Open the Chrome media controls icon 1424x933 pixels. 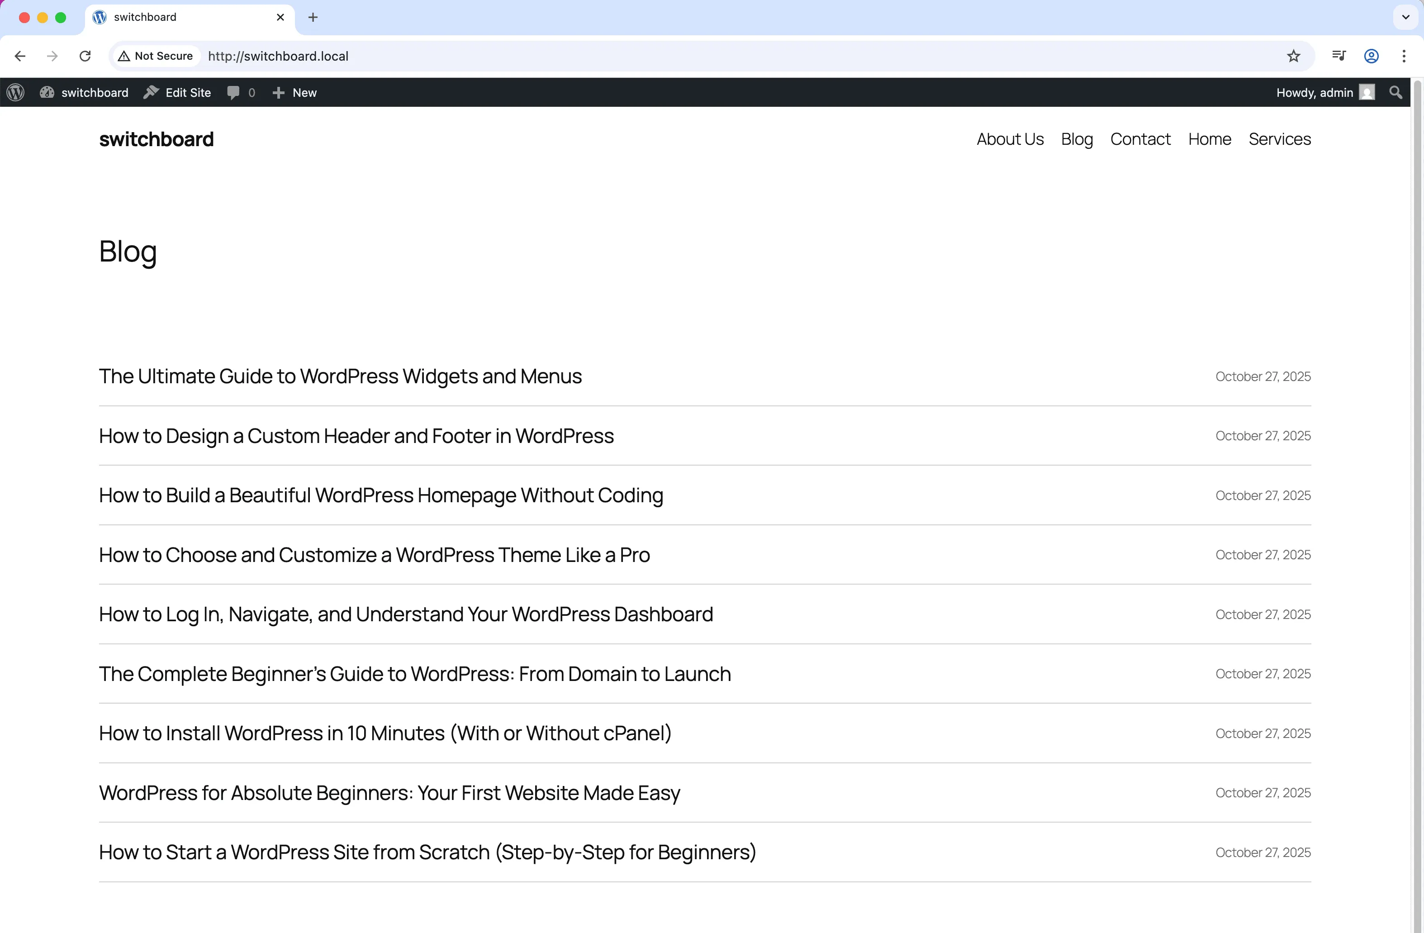coord(1339,56)
